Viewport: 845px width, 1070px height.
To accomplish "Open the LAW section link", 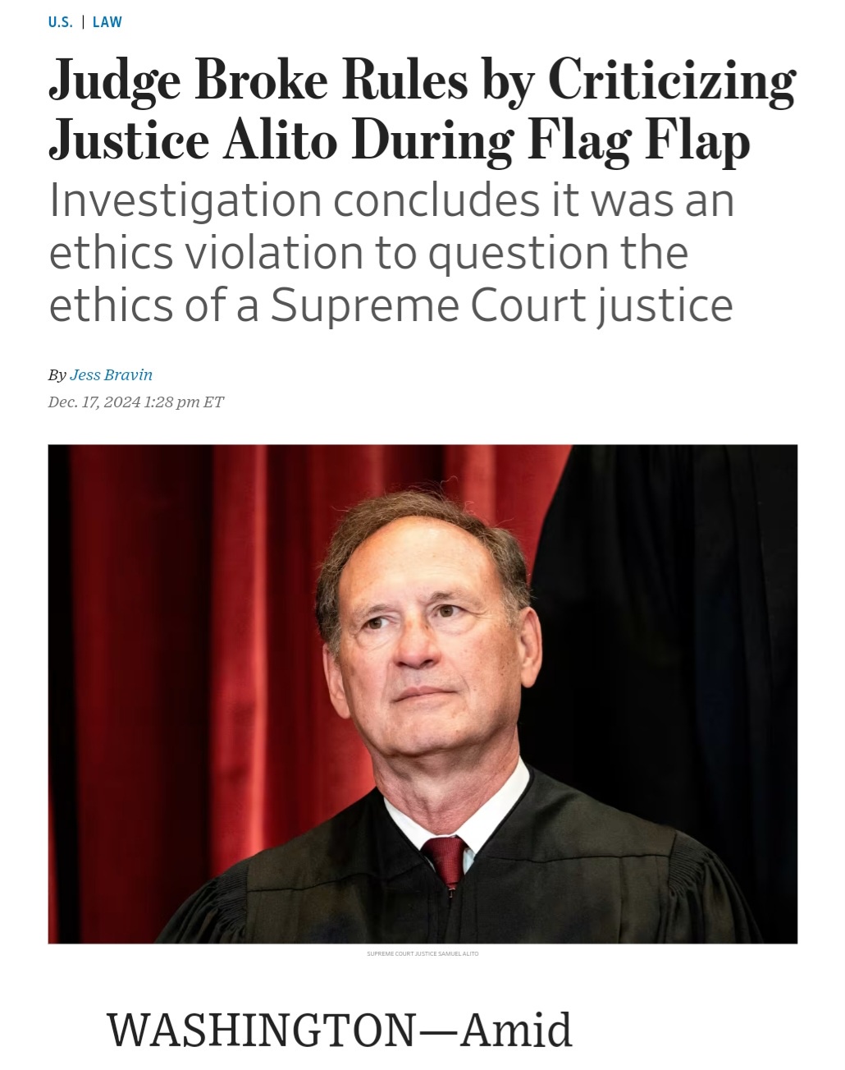I will coord(107,22).
